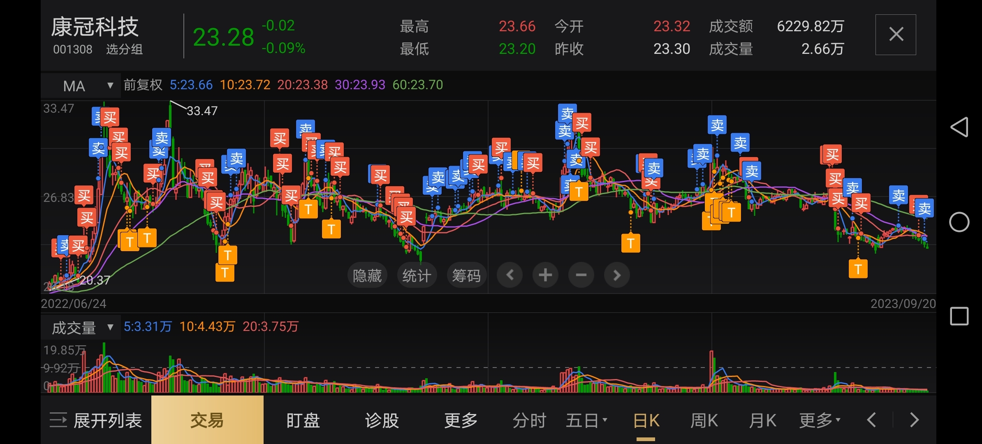982x444 pixels.
Task: Close the fullscreen chart view
Action: click(x=896, y=35)
